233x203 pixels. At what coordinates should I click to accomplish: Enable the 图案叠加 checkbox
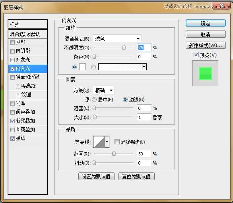pyautogui.click(x=12, y=130)
